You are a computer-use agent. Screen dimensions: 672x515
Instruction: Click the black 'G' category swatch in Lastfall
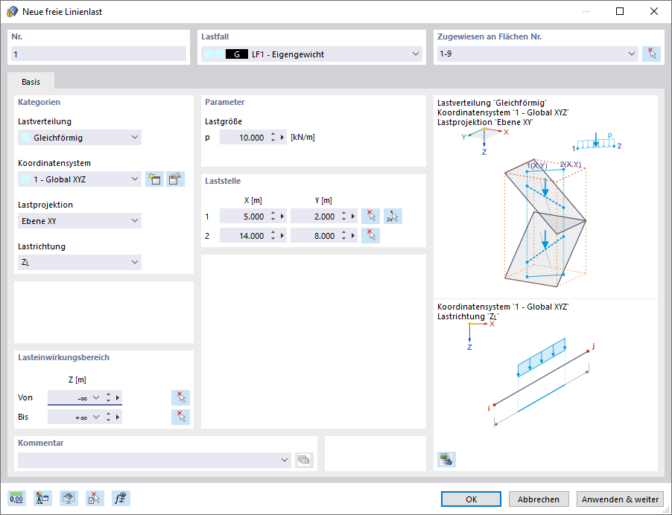(x=237, y=54)
